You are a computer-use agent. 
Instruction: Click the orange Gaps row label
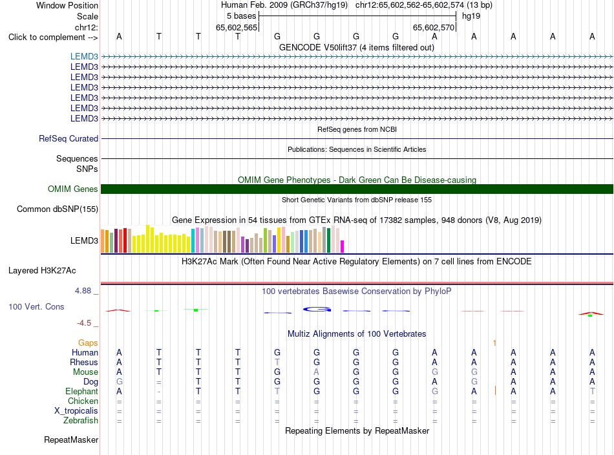click(88, 343)
